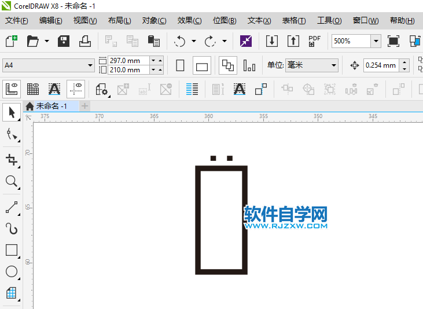Viewport: 423px width, 309px height.
Task: Select the Freehand line tool
Action: (x=12, y=208)
